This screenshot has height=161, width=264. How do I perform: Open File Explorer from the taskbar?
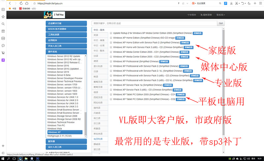coord(26,159)
